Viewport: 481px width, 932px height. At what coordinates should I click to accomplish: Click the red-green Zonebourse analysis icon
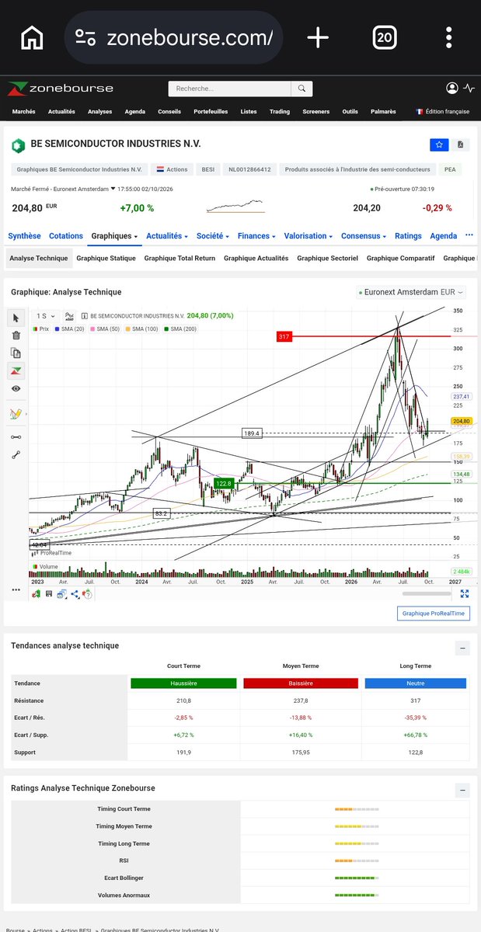16,370
